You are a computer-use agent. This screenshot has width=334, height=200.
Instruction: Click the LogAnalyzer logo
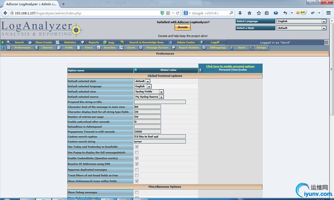click(x=42, y=29)
